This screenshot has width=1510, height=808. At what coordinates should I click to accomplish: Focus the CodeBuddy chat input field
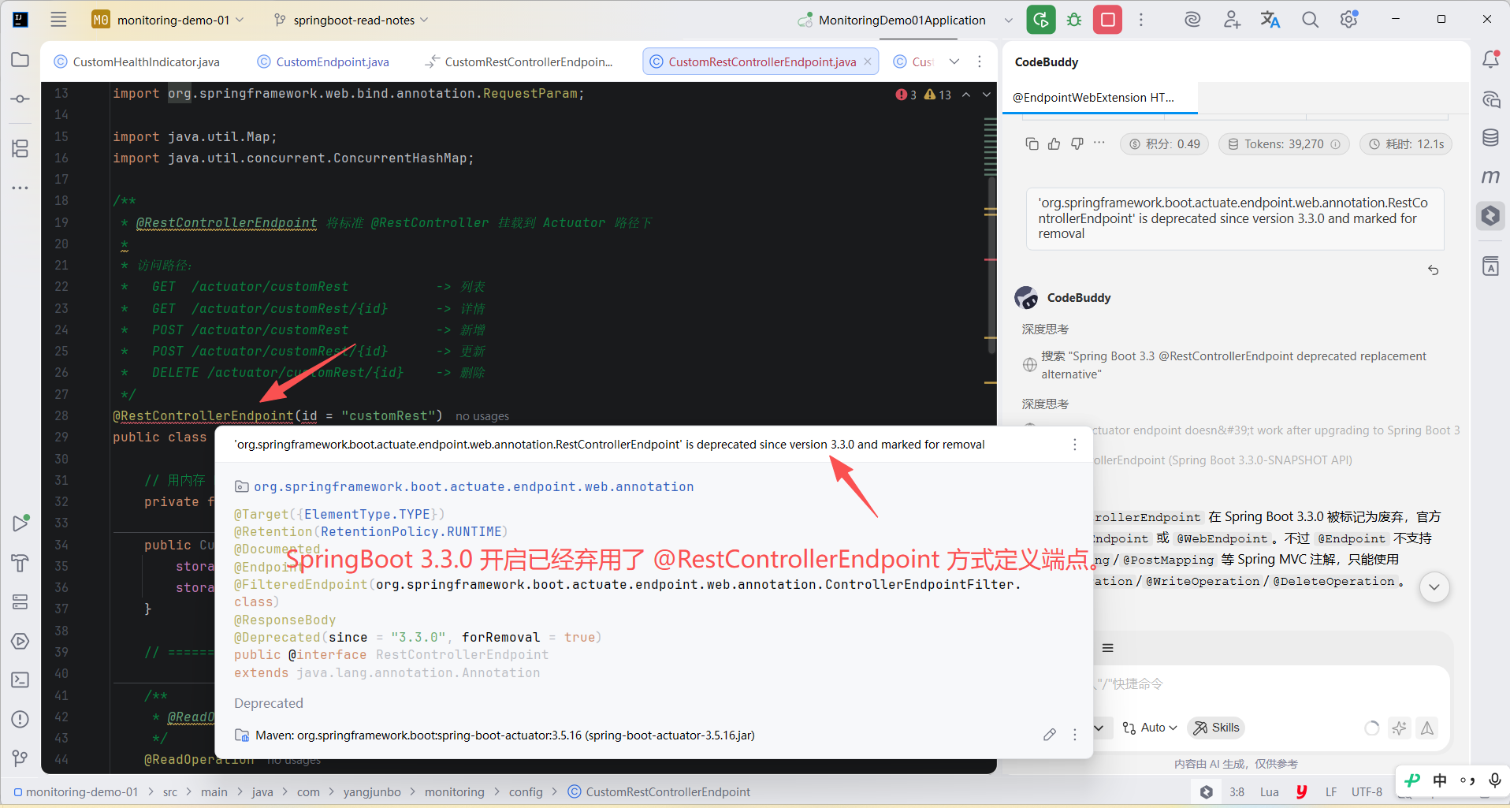click(x=1269, y=683)
